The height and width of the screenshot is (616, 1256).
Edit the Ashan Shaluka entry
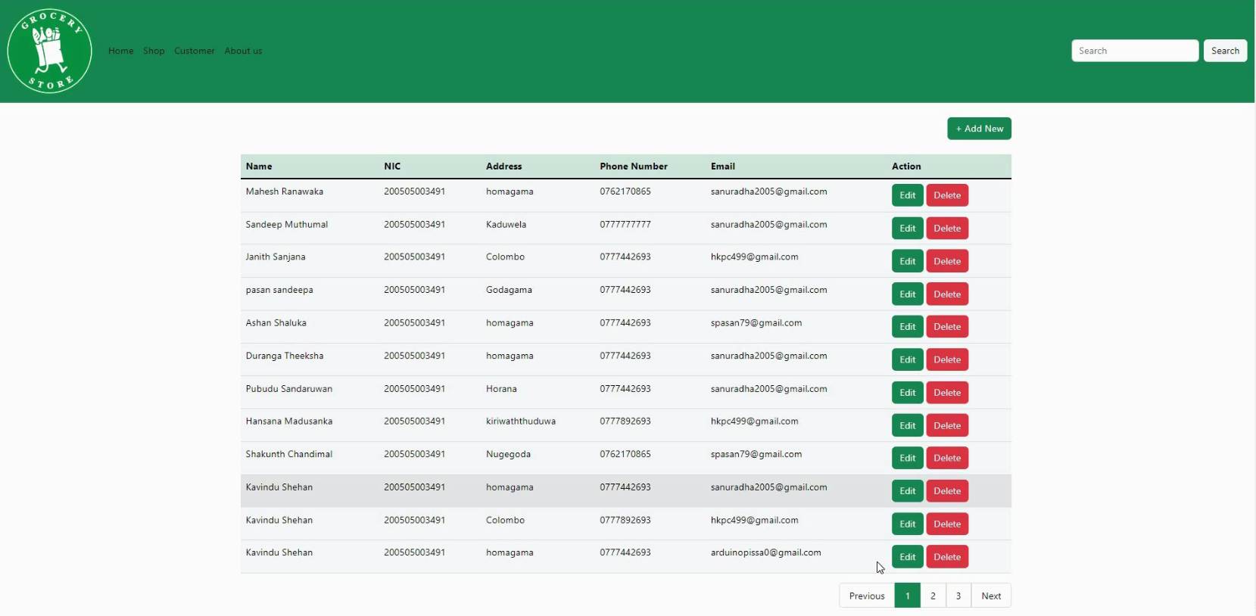[907, 327]
